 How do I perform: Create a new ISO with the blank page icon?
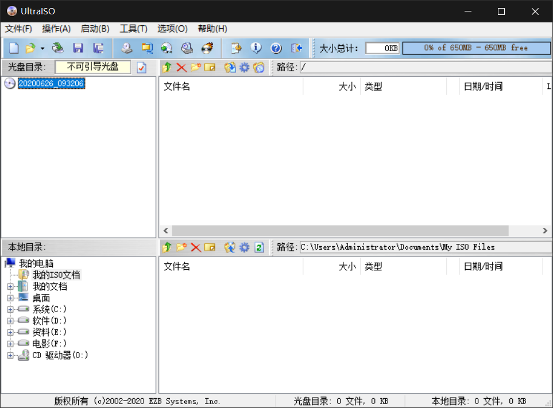pyautogui.click(x=14, y=48)
